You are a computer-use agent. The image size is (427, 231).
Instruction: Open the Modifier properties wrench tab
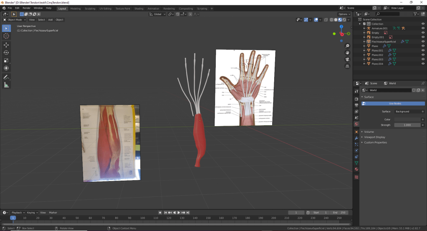tap(356, 138)
